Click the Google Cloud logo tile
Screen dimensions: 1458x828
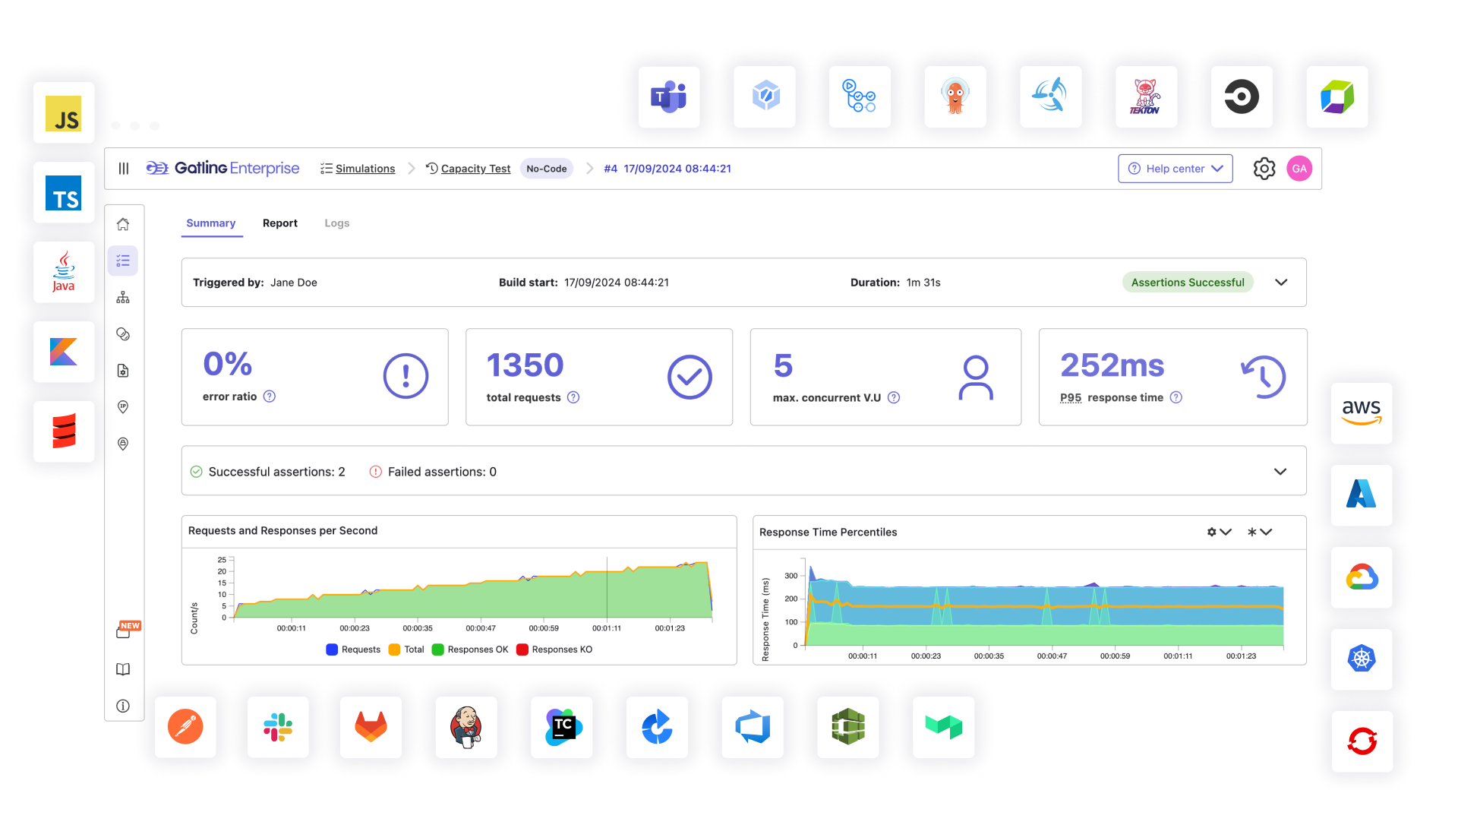point(1362,577)
